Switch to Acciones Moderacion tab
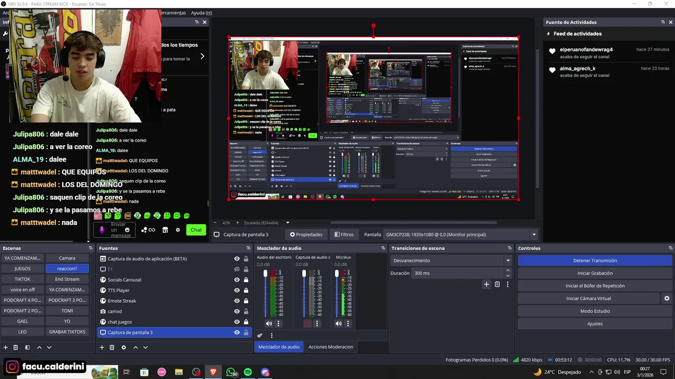The width and height of the screenshot is (675, 379). (331, 347)
